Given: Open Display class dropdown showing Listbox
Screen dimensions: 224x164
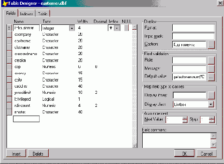Looking at the screenshot, I should pos(211,104).
